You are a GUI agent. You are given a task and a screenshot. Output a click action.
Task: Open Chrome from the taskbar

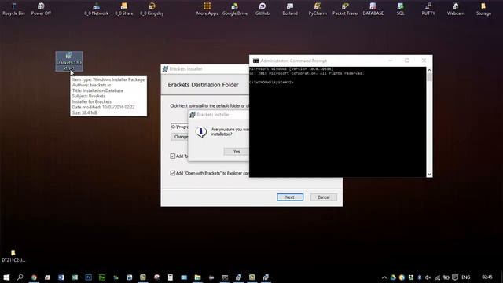pyautogui.click(x=34, y=277)
